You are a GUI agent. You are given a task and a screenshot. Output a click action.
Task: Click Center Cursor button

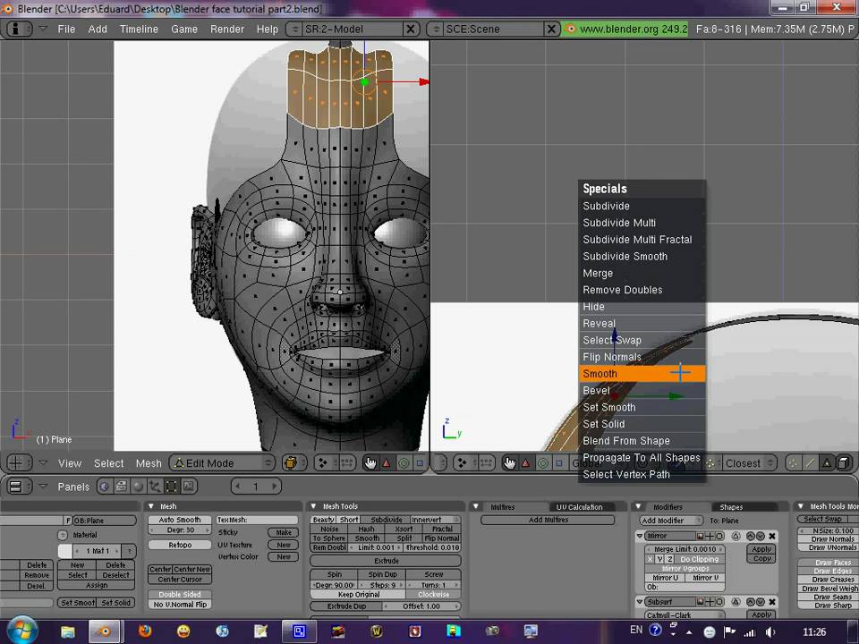point(180,580)
